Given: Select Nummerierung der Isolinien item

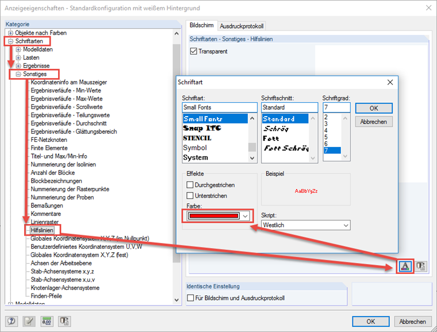Looking at the screenshot, I should (63, 164).
